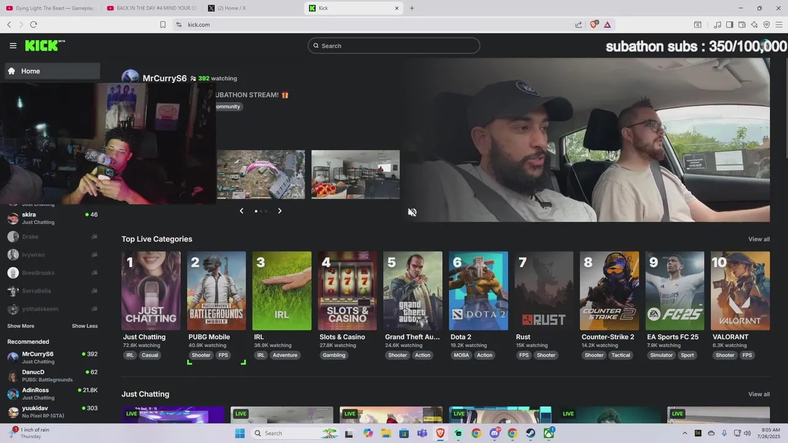Open Steam from the taskbar
Viewport: 788px width, 443px height.
(x=530, y=433)
